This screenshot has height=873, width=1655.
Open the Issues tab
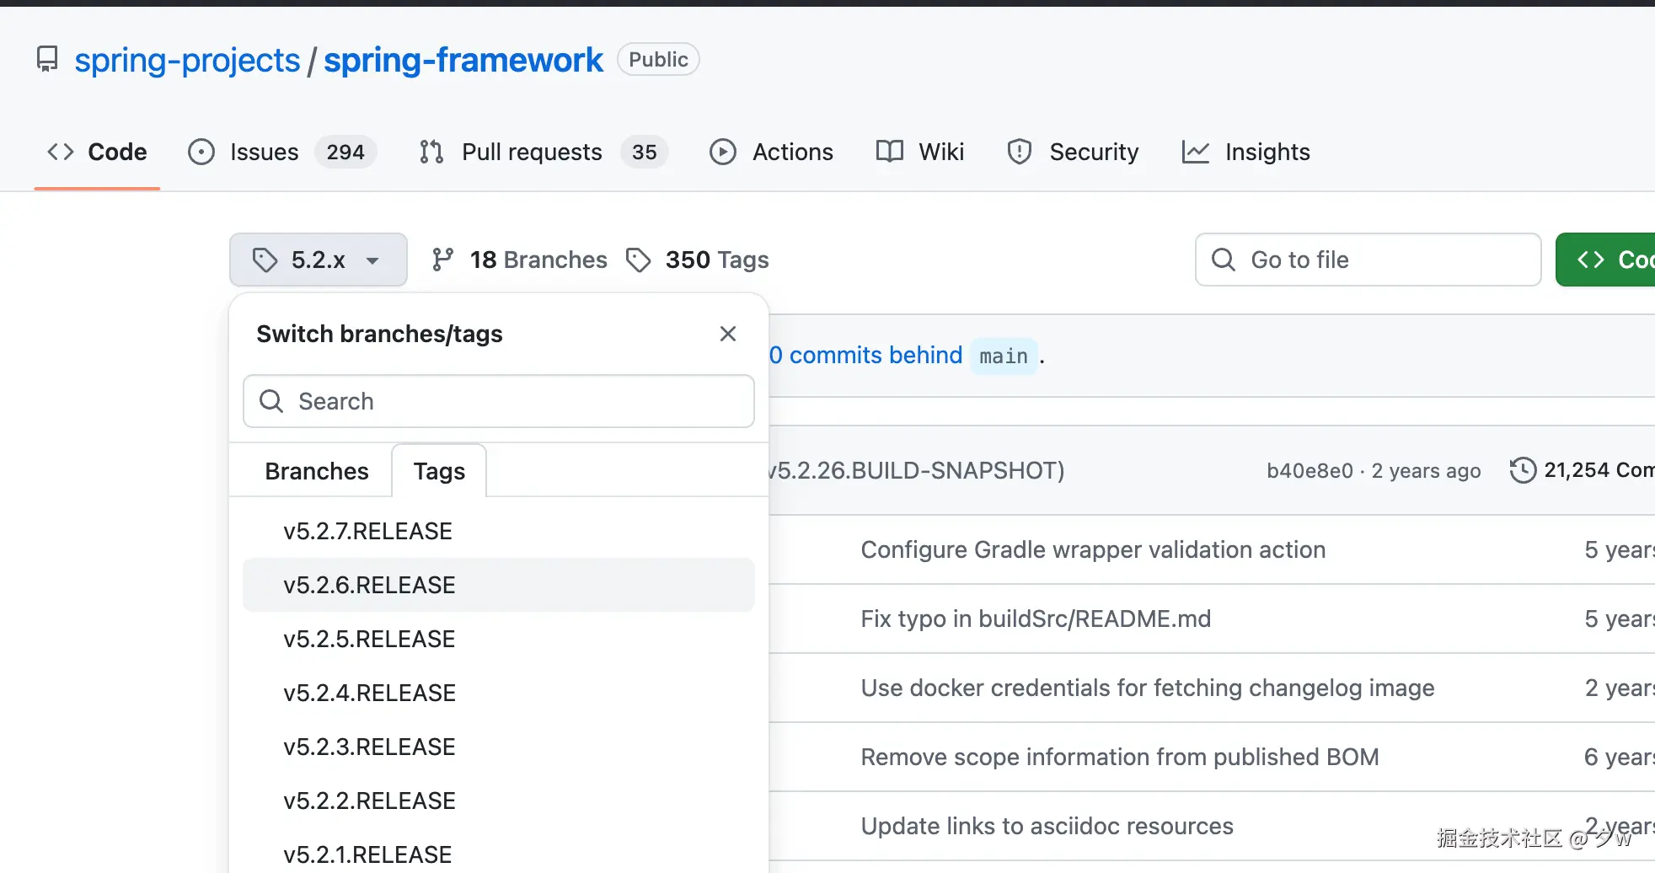[263, 152]
